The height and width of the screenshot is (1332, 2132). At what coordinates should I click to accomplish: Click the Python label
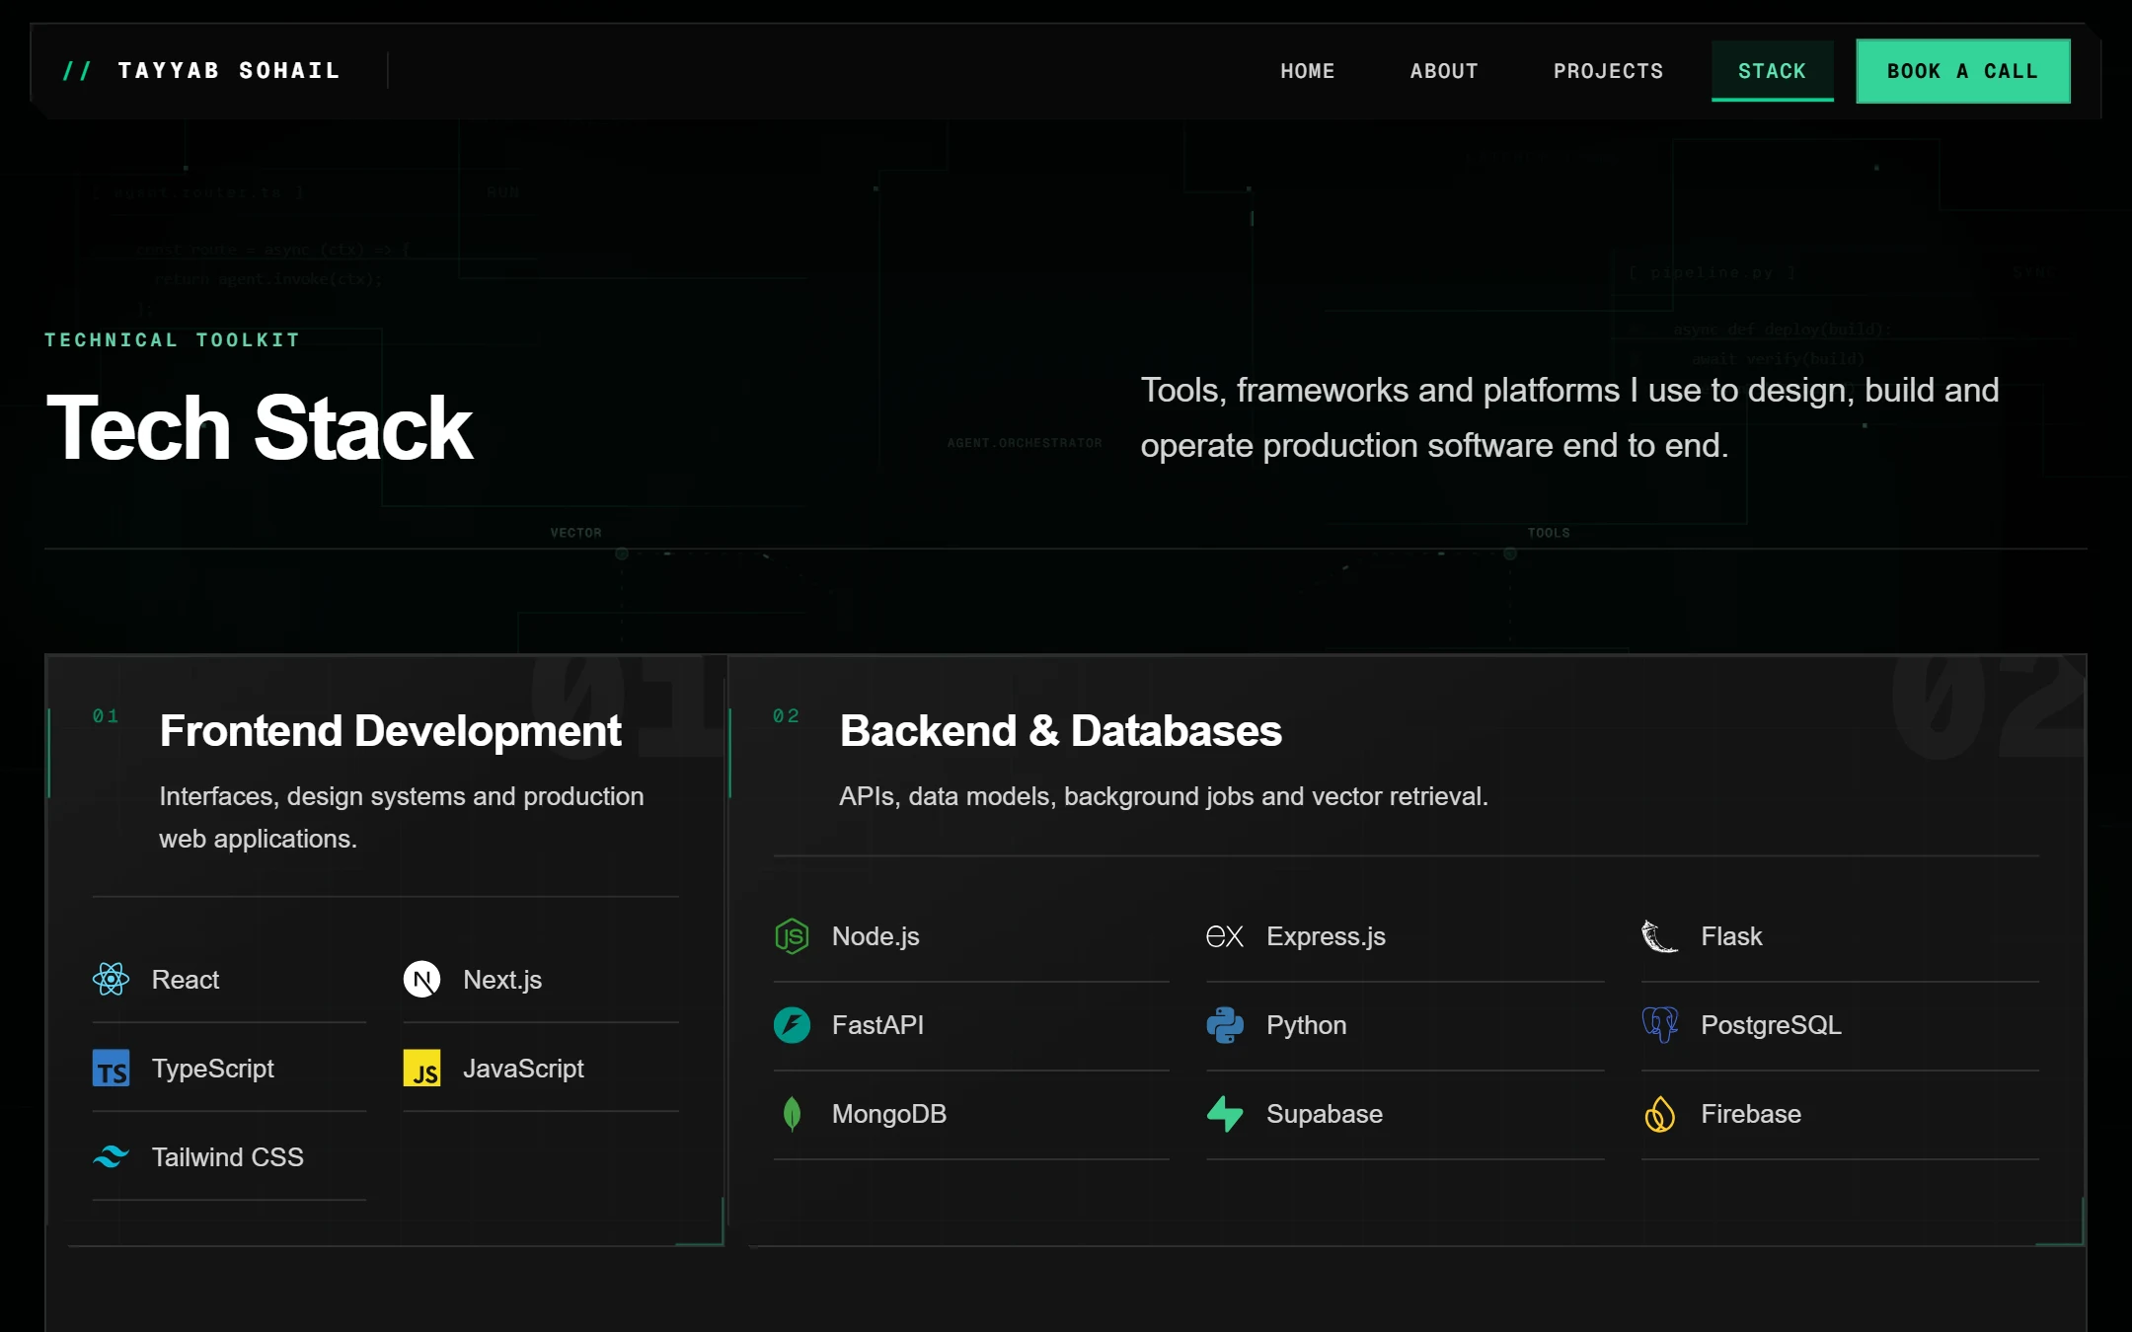(1306, 1025)
